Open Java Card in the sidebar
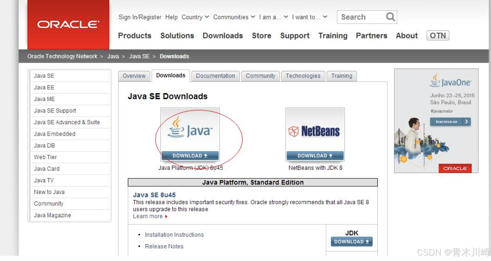Viewport: 491px width, 261px height. click(70, 169)
